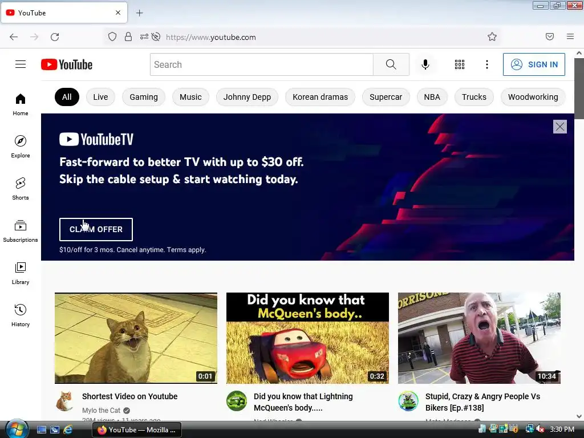Click the SIGN IN button
Screen dimensions: 584x438
(534, 64)
